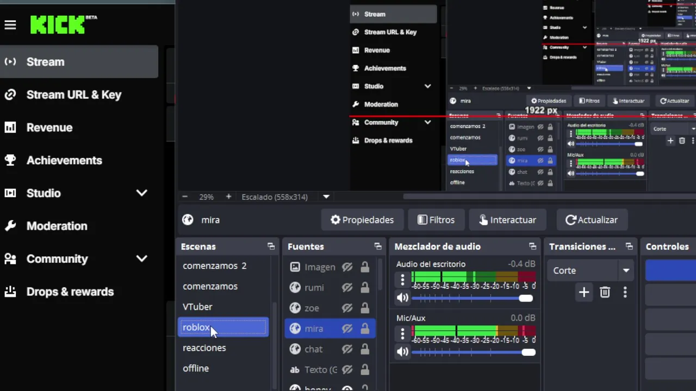
Task: Select the Imagen source row
Action: 330,267
